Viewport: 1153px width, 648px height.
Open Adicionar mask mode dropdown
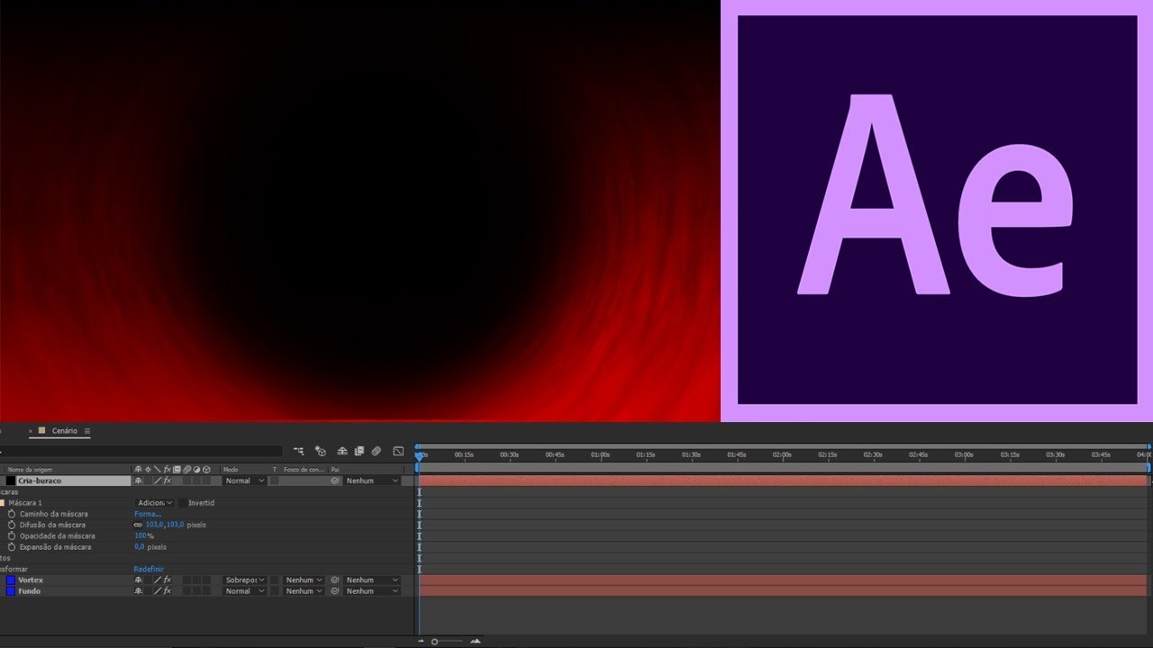[x=155, y=503]
